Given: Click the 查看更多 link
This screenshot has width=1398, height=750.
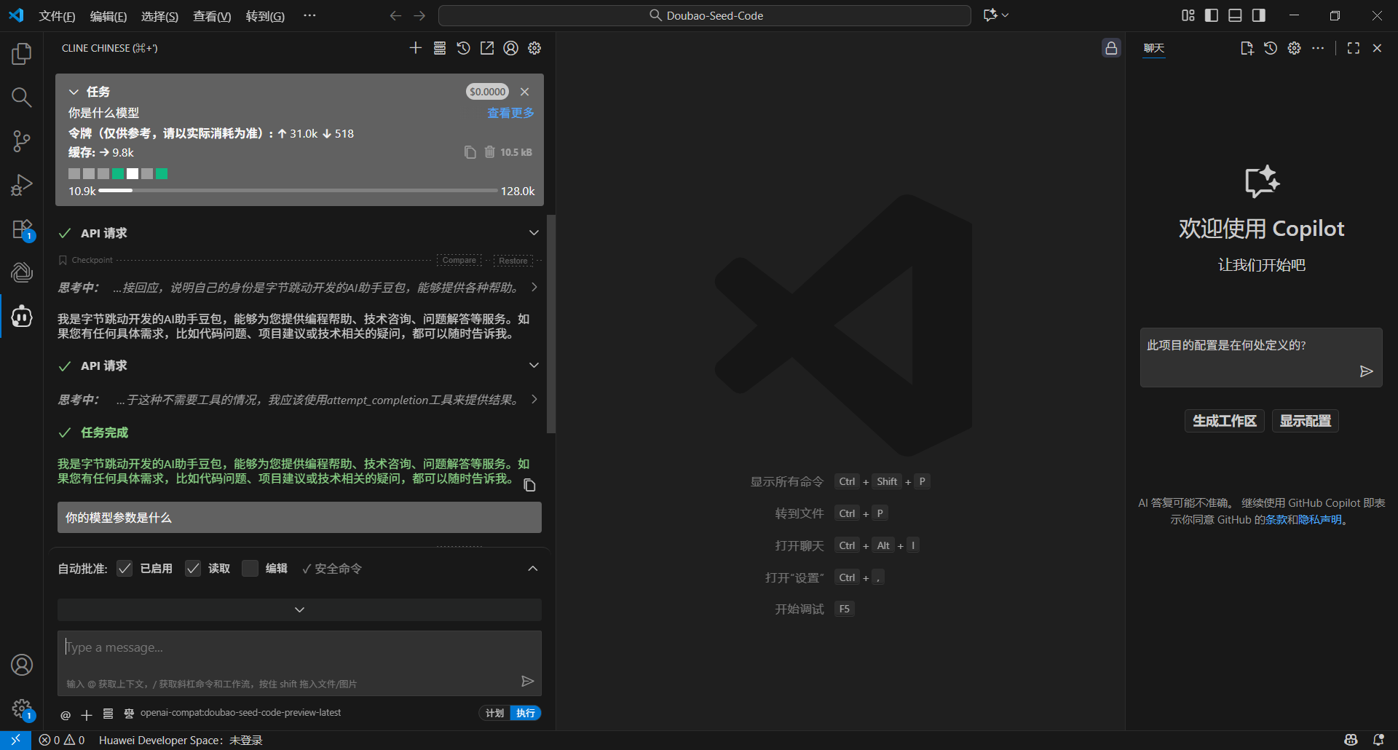Looking at the screenshot, I should [x=510, y=113].
